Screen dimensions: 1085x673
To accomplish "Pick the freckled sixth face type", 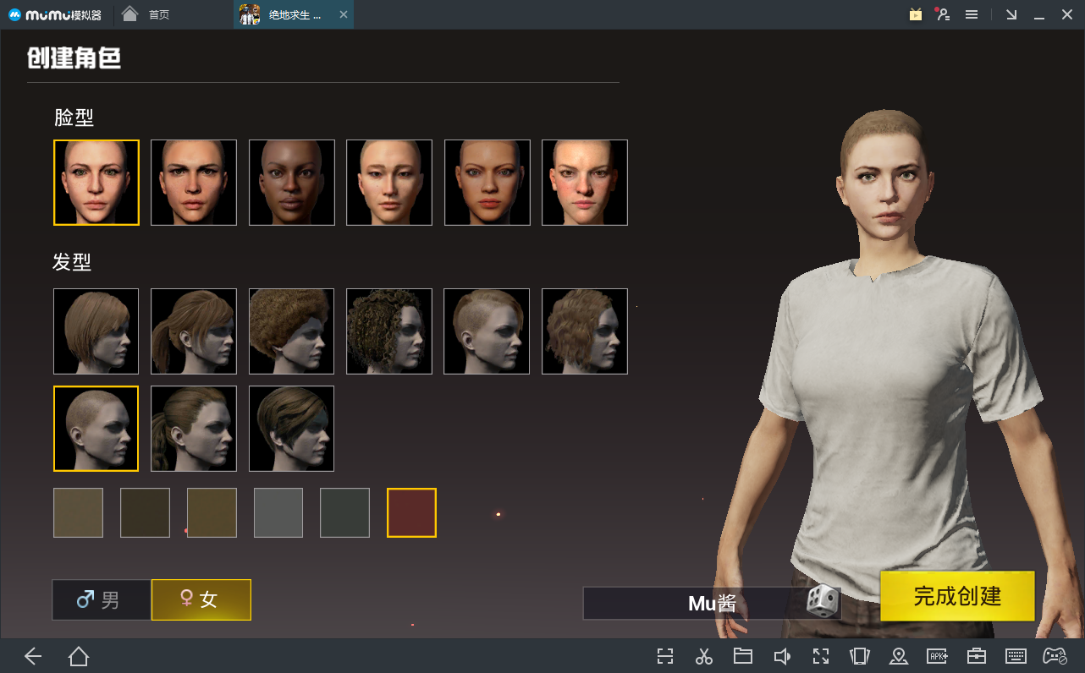I will coord(585,183).
